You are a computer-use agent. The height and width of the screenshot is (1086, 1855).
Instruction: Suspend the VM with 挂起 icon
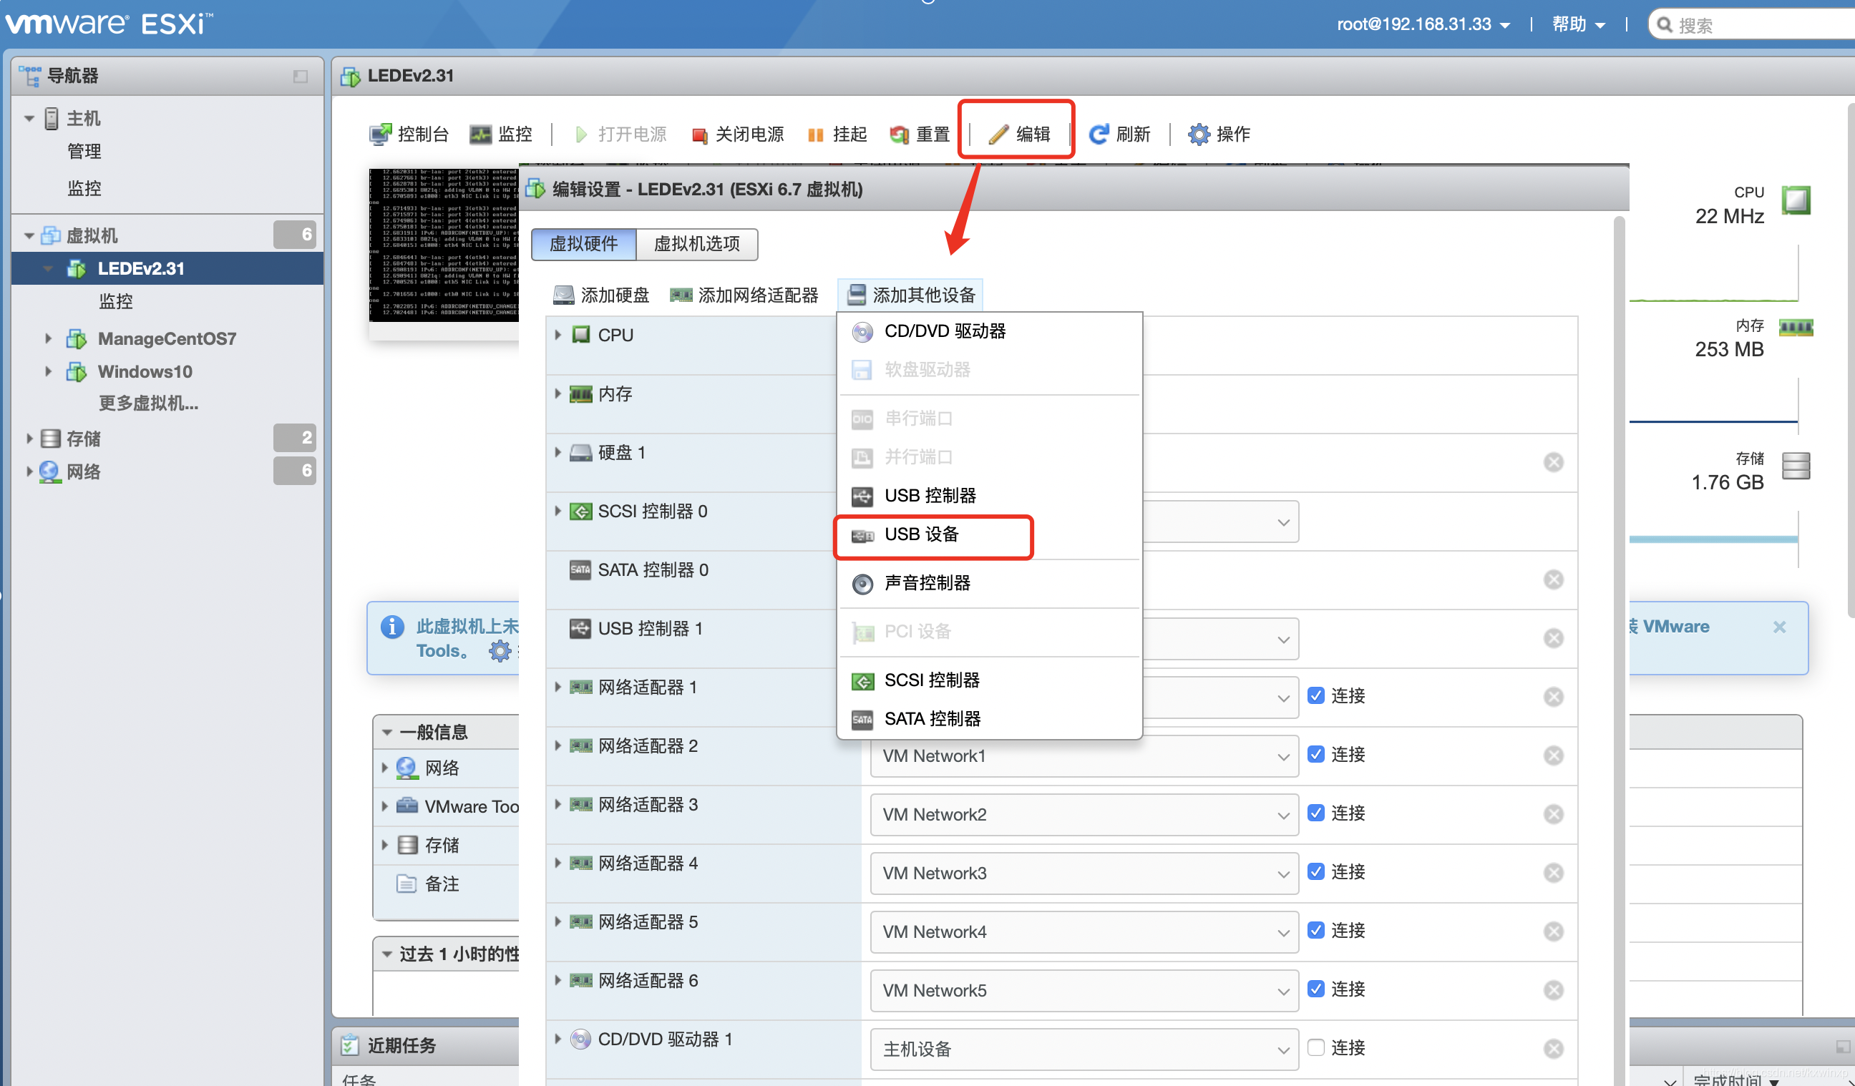[x=816, y=134]
